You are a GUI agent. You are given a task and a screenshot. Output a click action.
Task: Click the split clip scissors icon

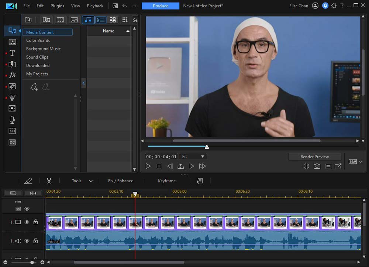49,181
